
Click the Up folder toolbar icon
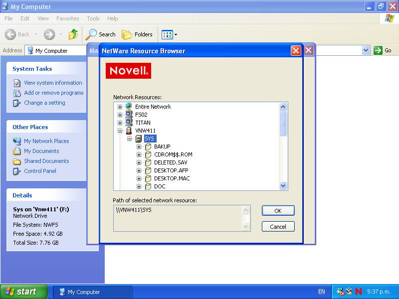click(73, 34)
